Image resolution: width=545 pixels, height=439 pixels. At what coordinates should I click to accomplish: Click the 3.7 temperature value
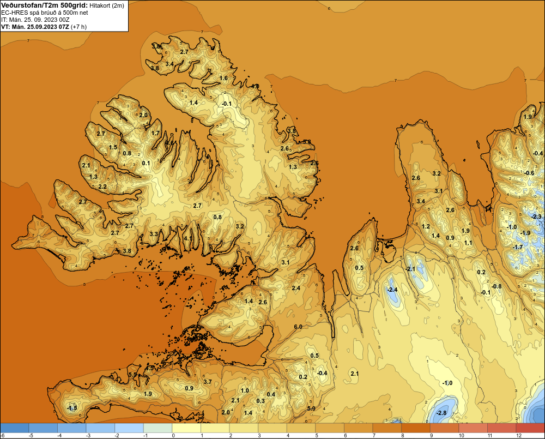208,382
